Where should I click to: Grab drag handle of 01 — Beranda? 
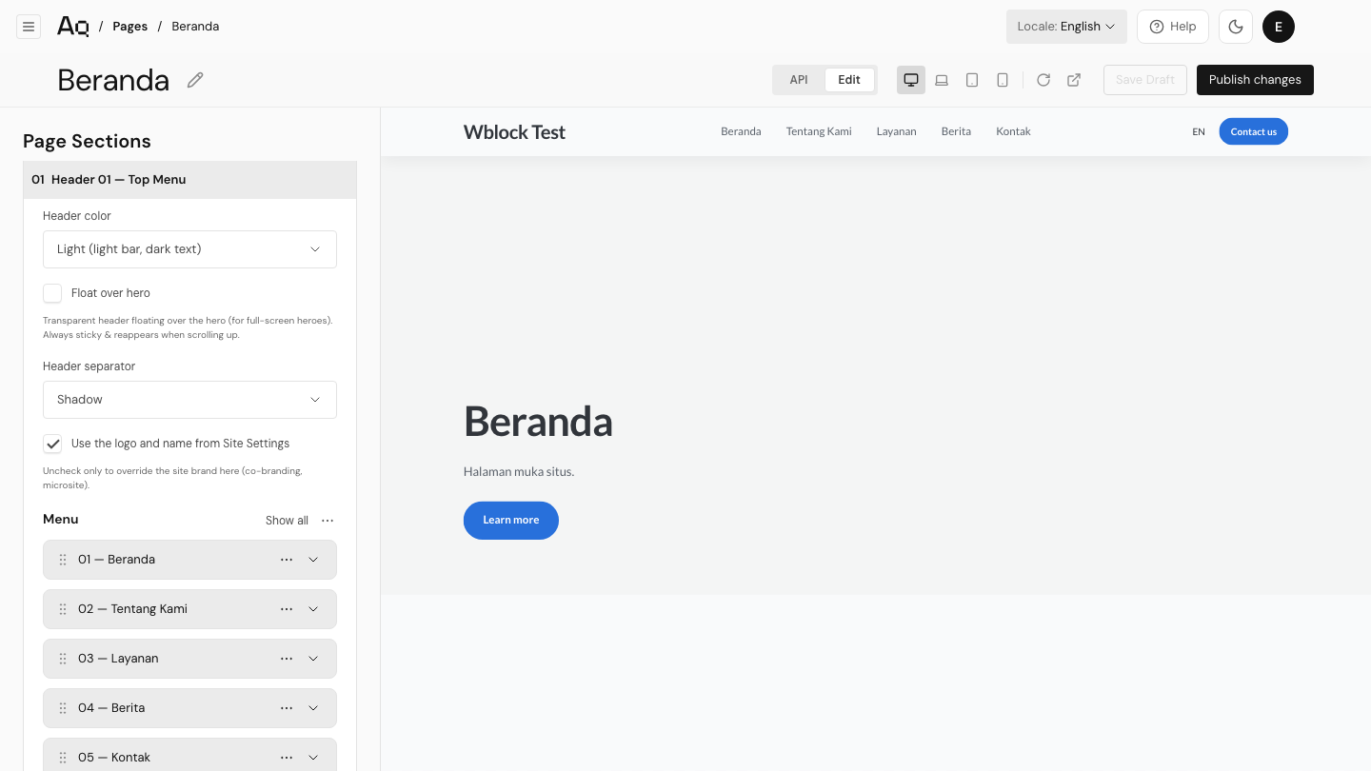(63, 560)
